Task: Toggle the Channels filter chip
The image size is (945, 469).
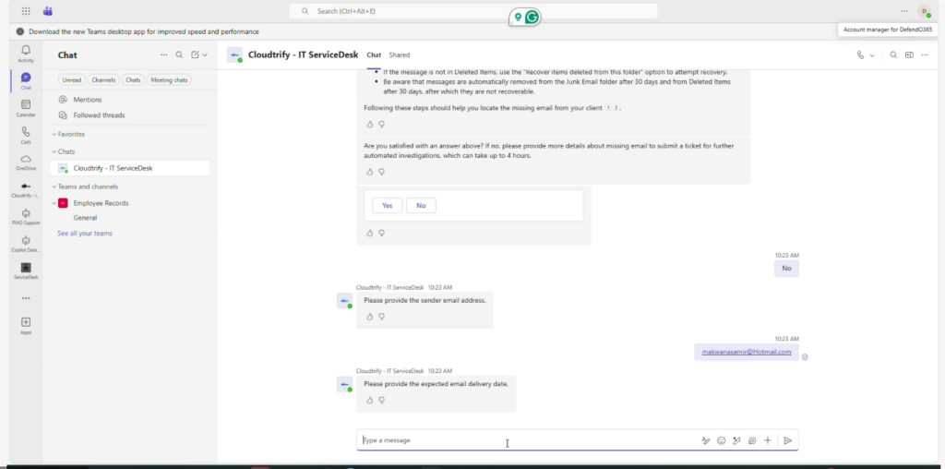Action: pos(103,80)
